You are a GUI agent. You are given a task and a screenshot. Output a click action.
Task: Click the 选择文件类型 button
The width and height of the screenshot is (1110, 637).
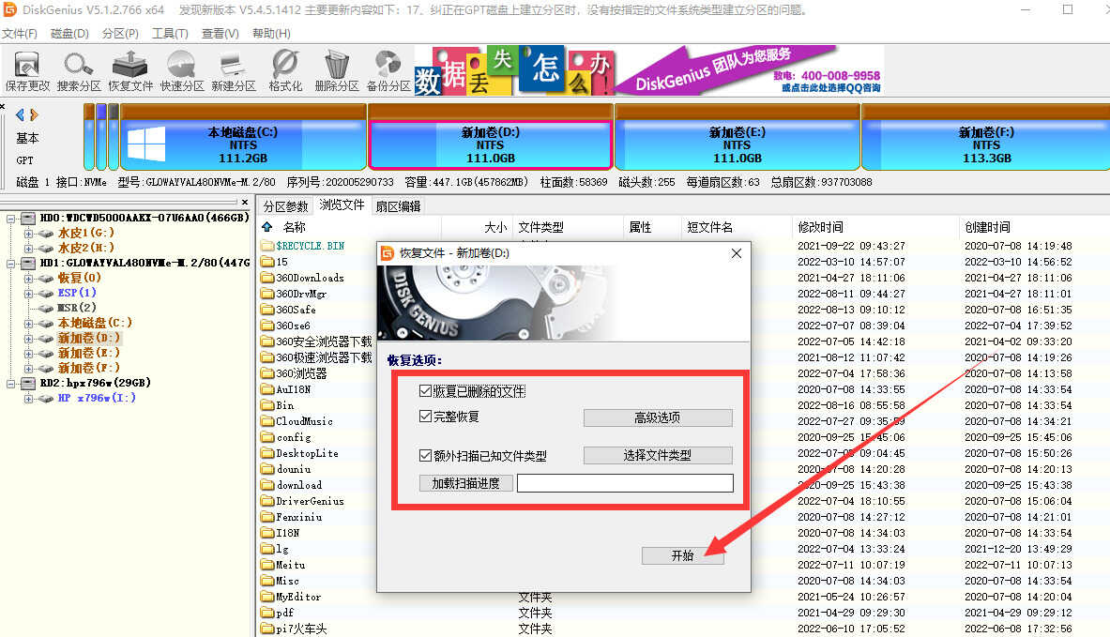coord(658,455)
